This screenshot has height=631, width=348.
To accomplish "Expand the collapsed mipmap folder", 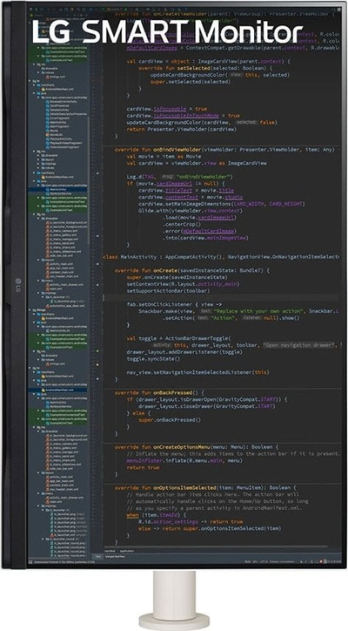I will (x=37, y=164).
